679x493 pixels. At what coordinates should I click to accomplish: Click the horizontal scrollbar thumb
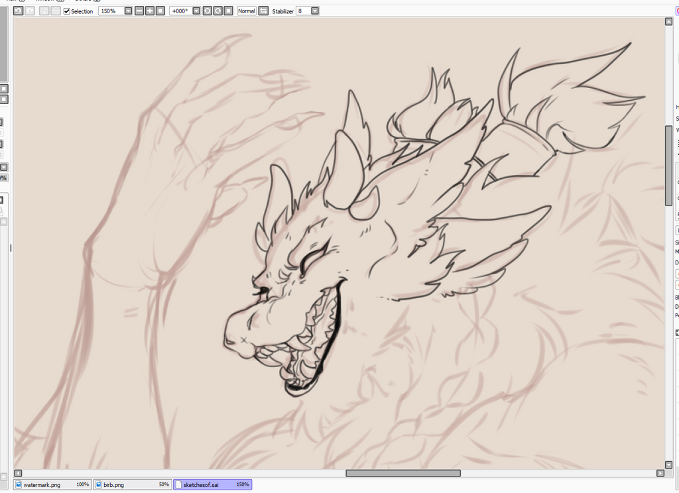coord(403,473)
